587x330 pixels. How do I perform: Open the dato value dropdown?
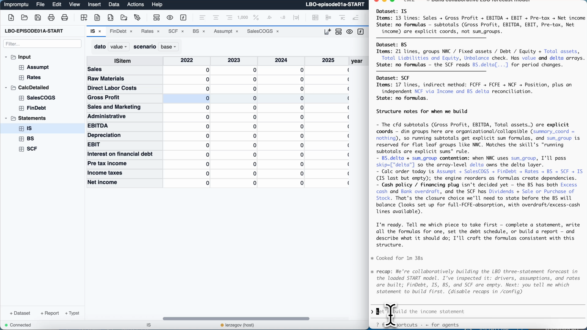[119, 47]
